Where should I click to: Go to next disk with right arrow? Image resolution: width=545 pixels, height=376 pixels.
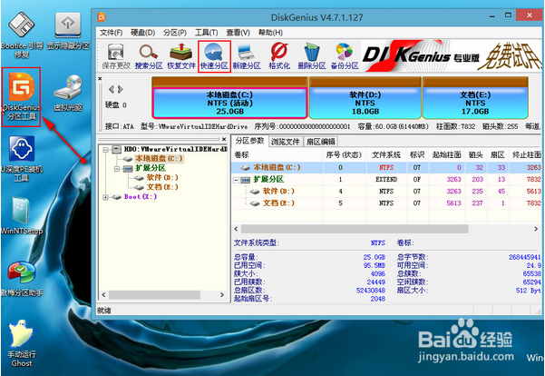point(121,90)
